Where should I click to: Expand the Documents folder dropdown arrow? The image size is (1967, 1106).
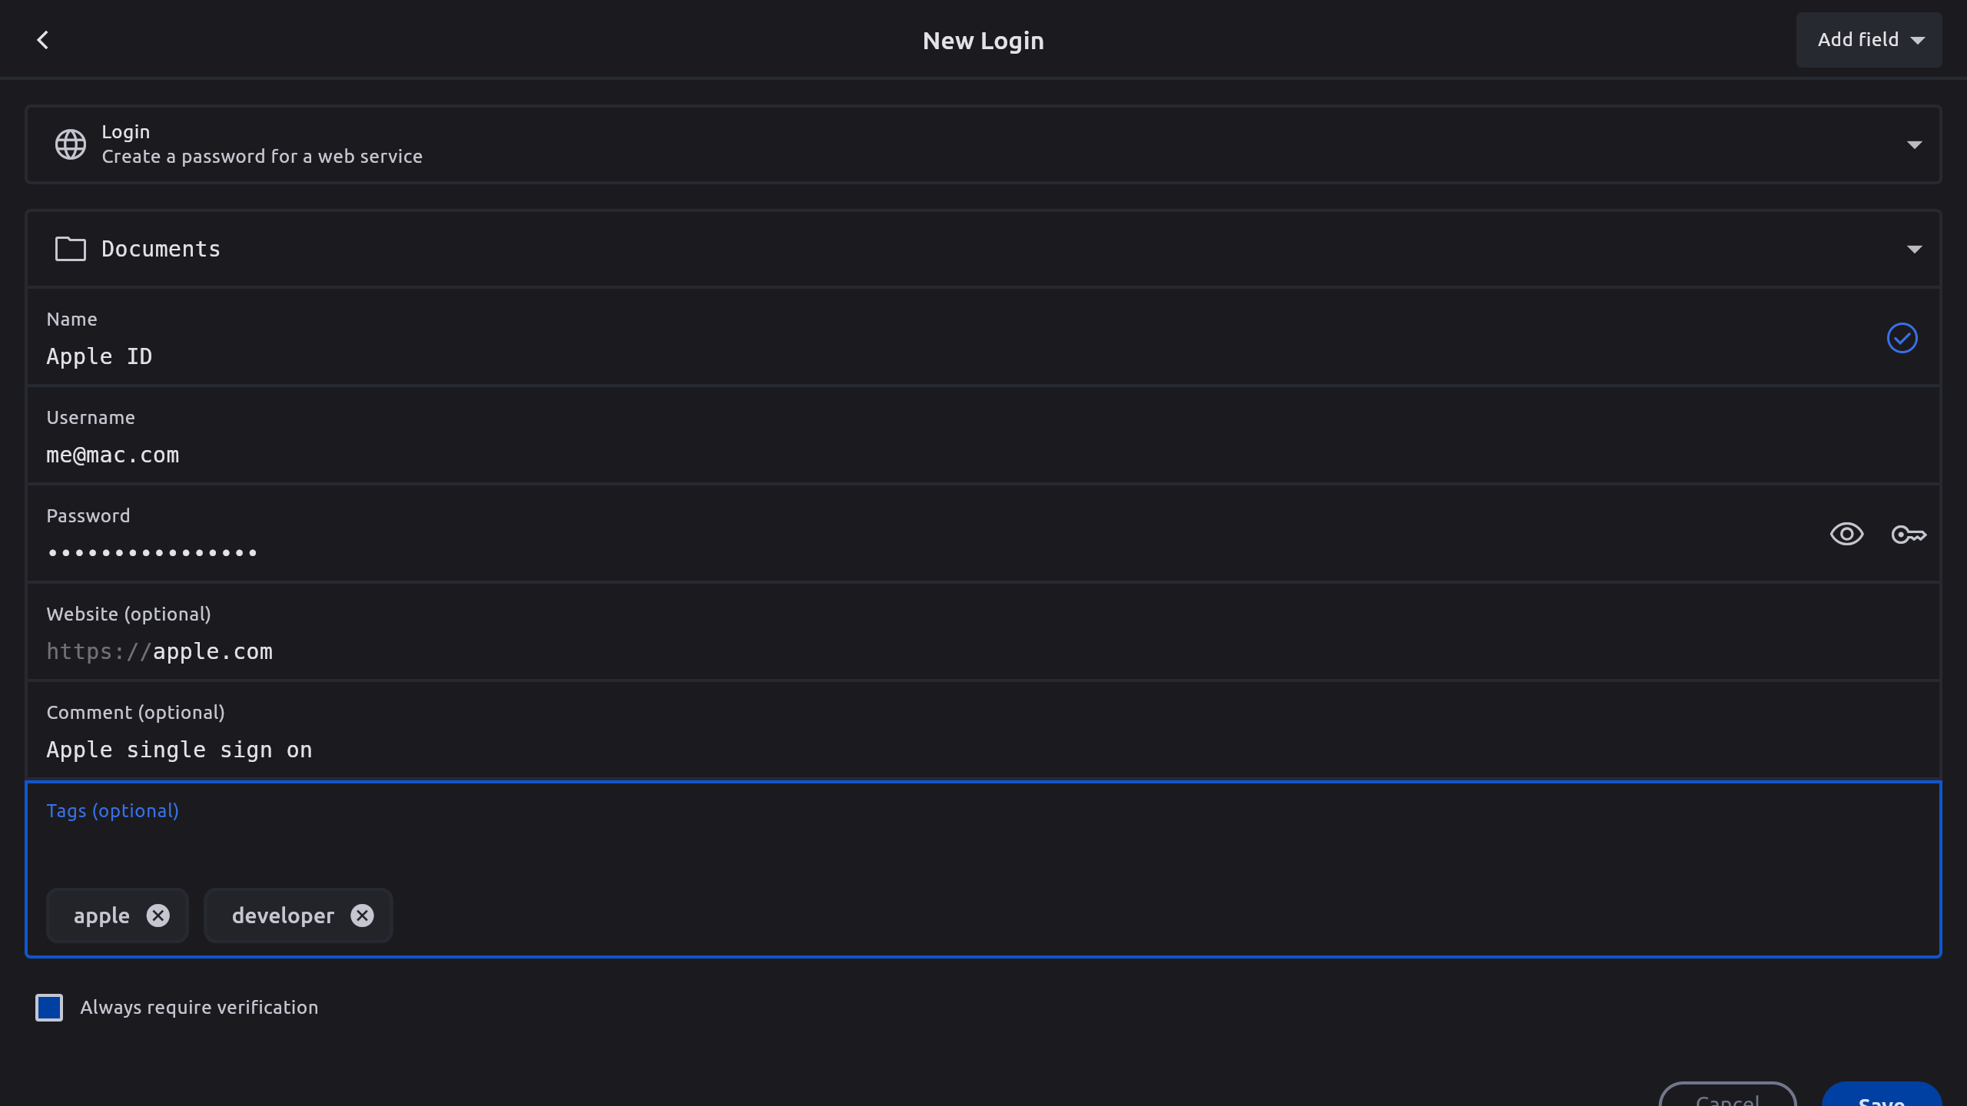[x=1914, y=249]
